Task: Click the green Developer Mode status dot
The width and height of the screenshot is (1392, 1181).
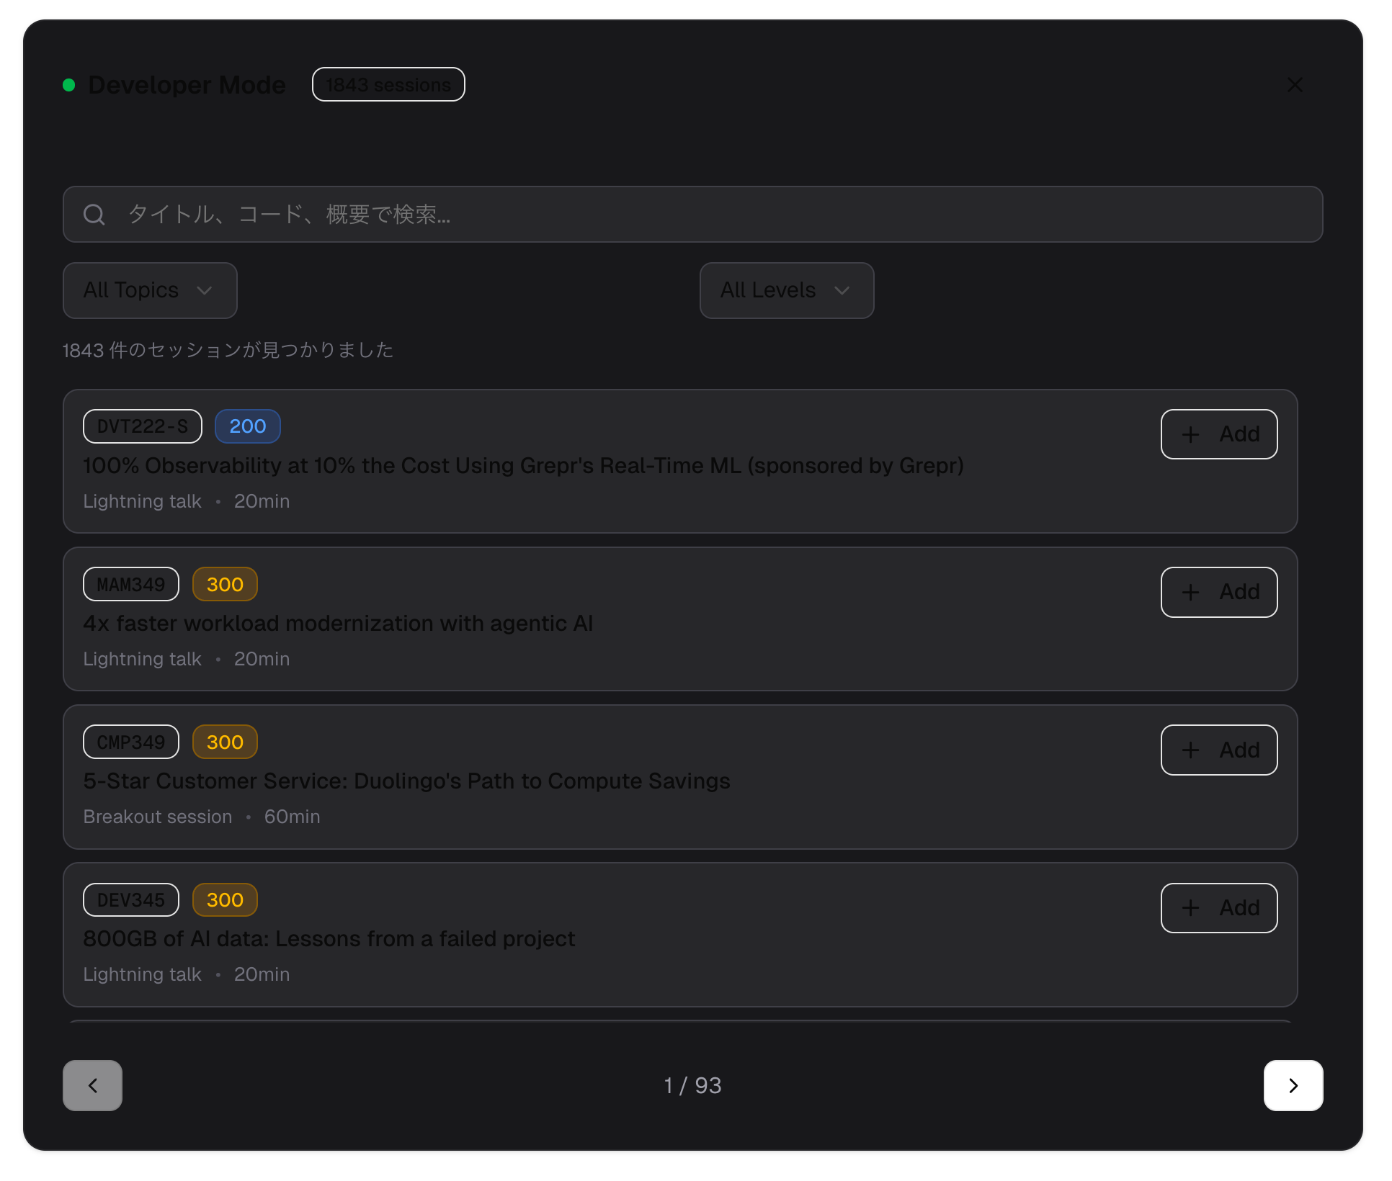Action: [69, 85]
